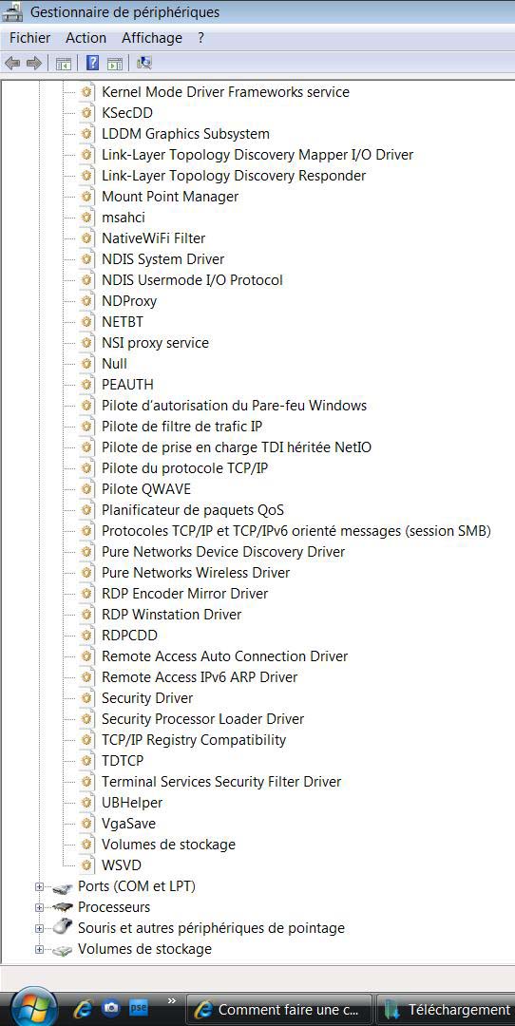Viewport: 515px width, 1026px height.
Task: Expand the Processeurs tree node
Action: (x=39, y=907)
